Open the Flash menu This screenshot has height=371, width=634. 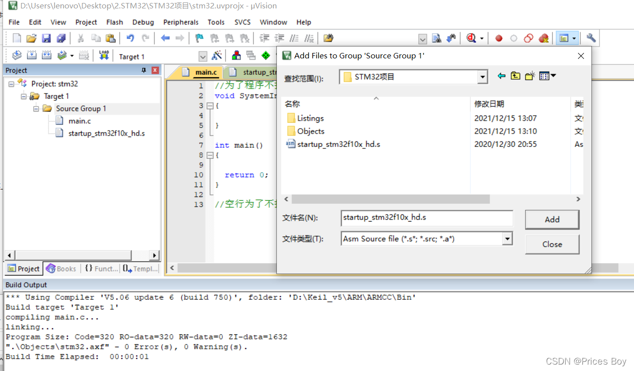point(114,22)
